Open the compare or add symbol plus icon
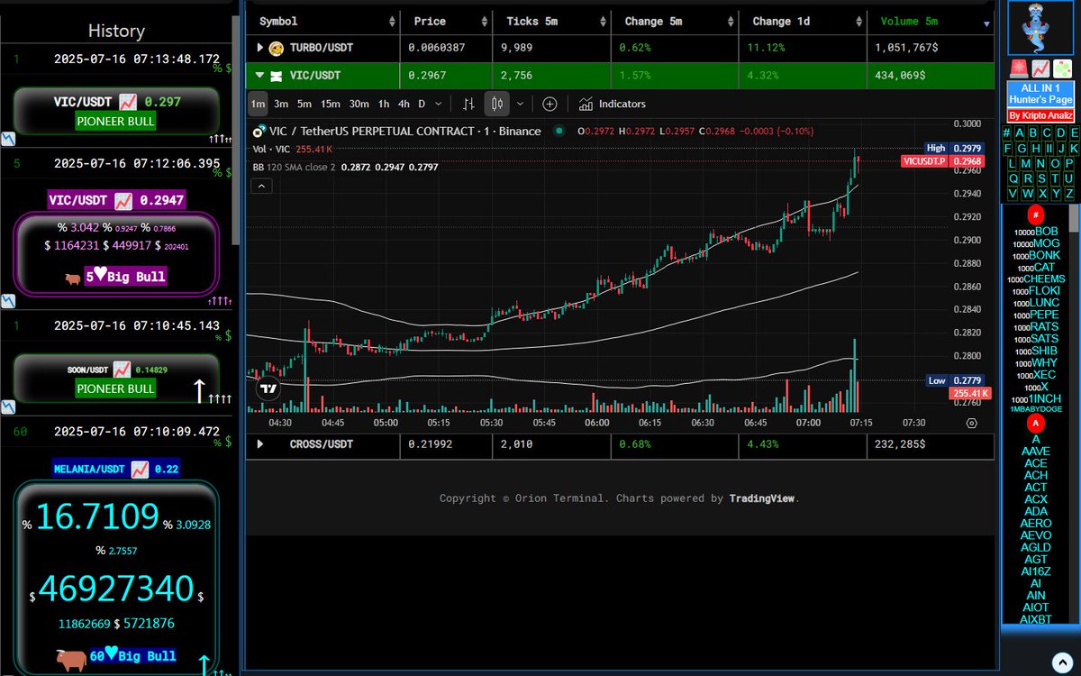Screen dimensions: 1081x676 (x=550, y=104)
